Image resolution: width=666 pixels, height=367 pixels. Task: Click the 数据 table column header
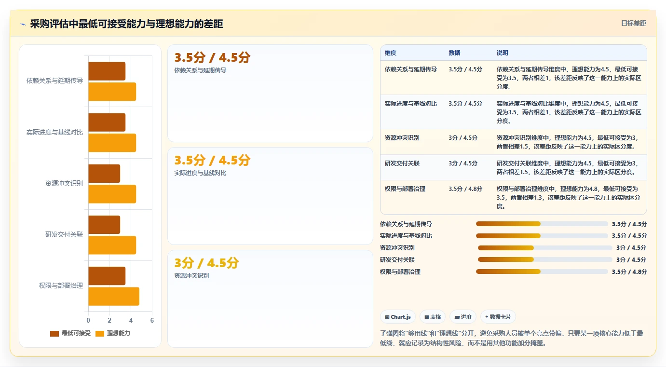pyautogui.click(x=454, y=53)
